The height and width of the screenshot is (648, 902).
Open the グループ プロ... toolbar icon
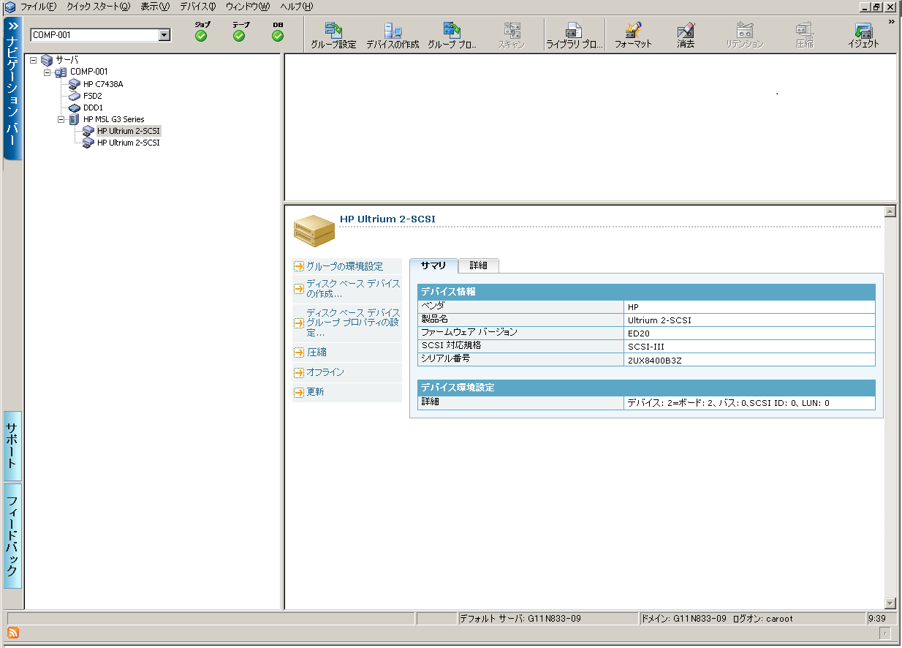click(452, 35)
